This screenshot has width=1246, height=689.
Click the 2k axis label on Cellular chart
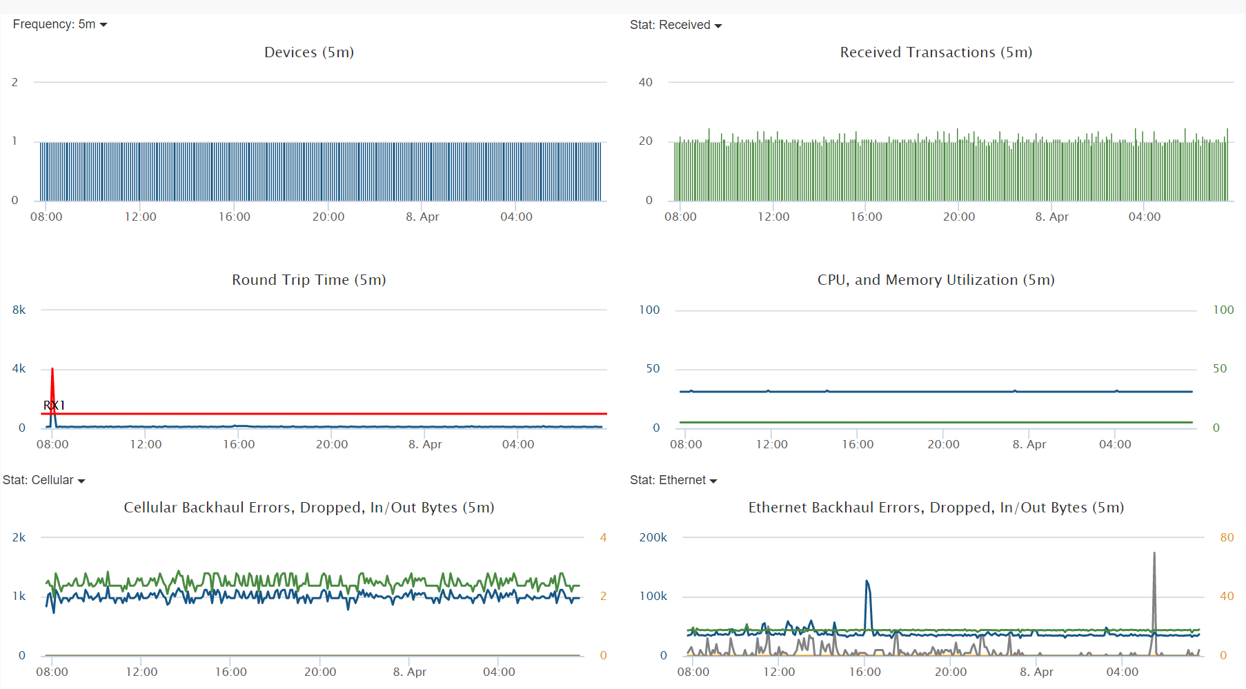pyautogui.click(x=19, y=537)
